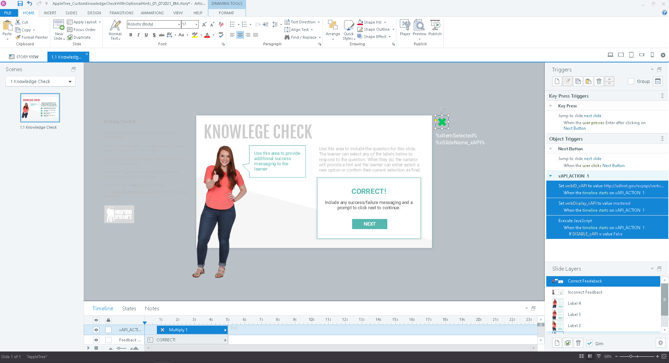Click the NEXT button on slide

click(370, 224)
